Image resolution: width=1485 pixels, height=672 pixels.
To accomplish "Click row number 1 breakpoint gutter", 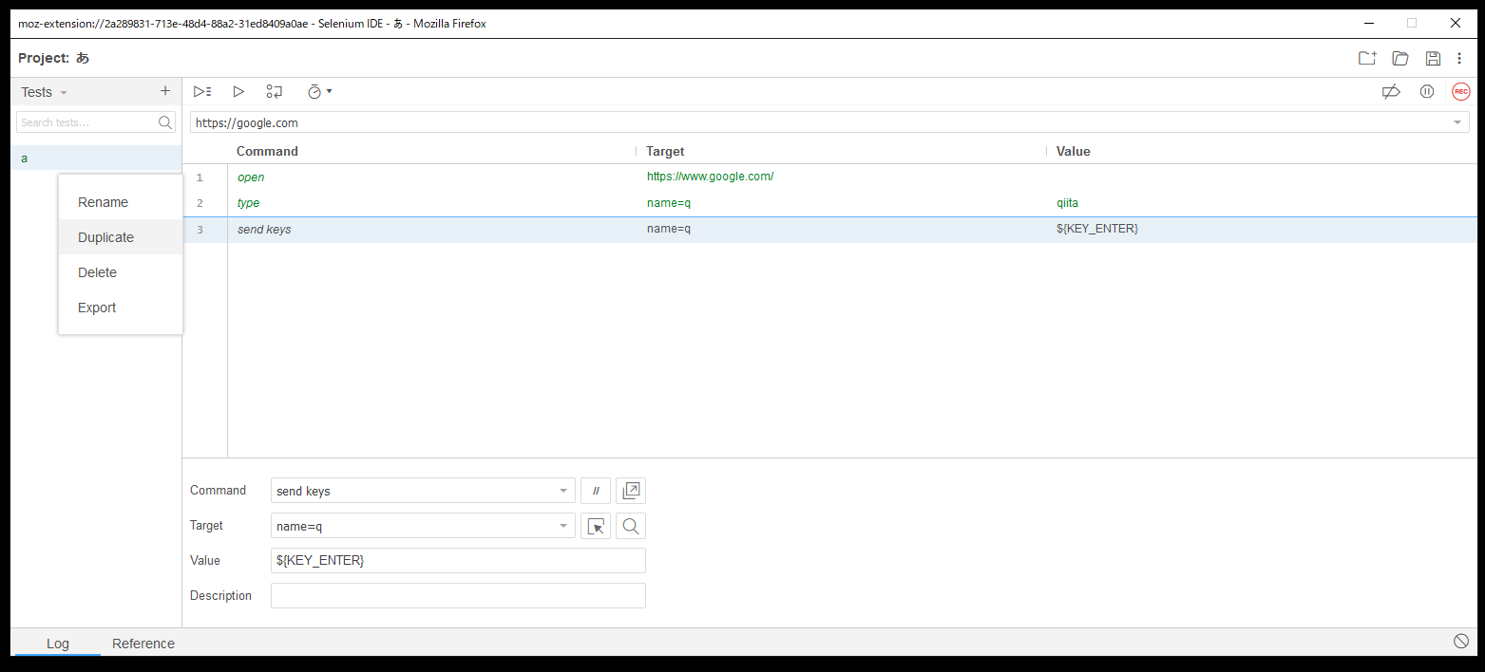I will click(200, 177).
